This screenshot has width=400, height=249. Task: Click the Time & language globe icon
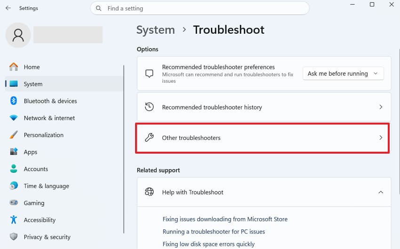click(x=14, y=186)
